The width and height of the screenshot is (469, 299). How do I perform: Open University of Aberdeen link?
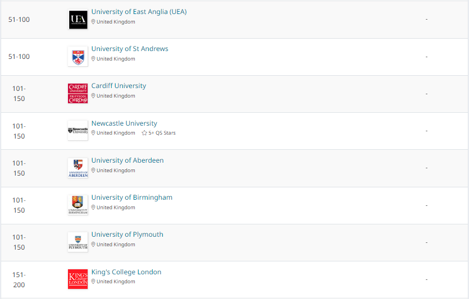(128, 160)
